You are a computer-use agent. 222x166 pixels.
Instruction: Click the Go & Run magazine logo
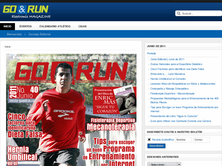27,12
